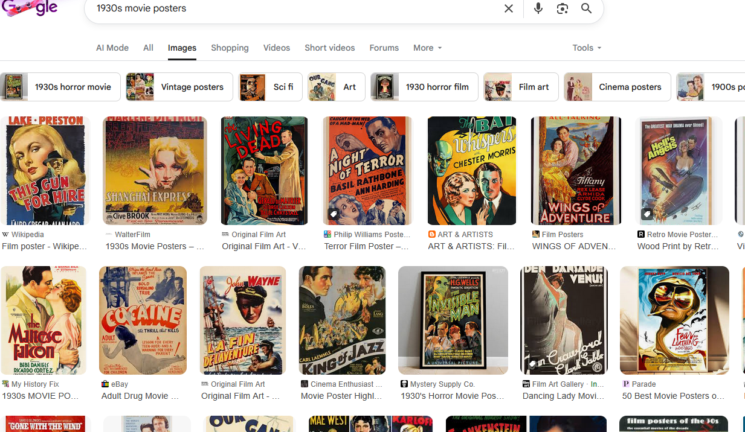Open the Forums tab
745x432 pixels.
(384, 48)
